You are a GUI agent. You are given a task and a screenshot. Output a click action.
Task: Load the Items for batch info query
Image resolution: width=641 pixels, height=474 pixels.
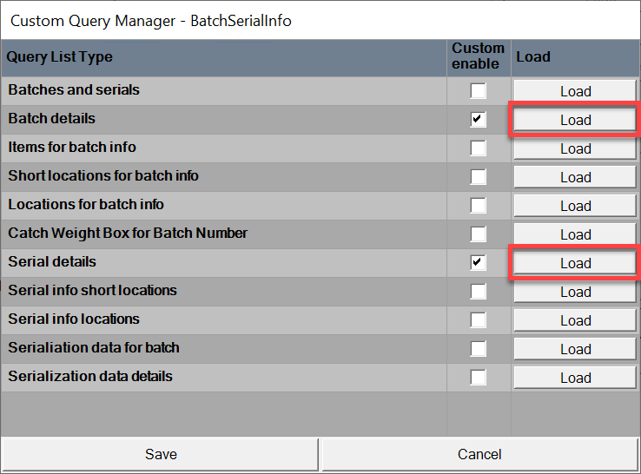coord(575,148)
